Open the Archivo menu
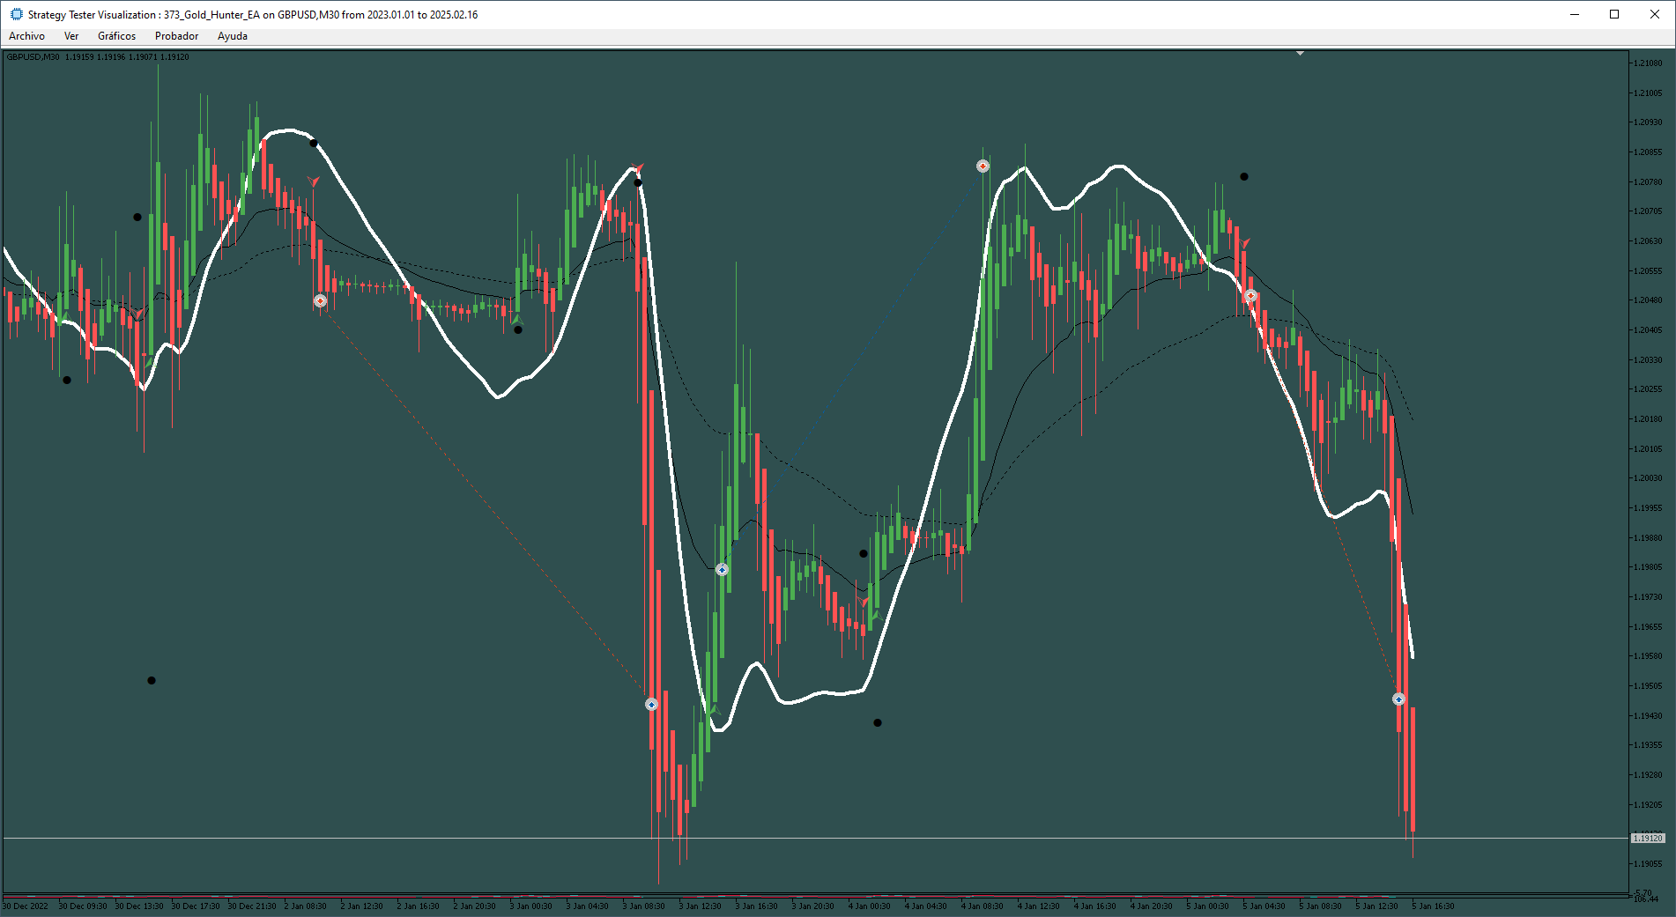 point(26,36)
